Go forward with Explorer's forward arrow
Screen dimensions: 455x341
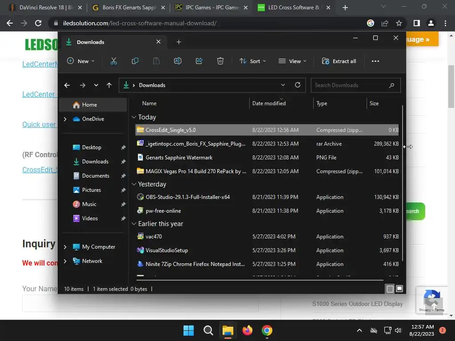coord(82,85)
